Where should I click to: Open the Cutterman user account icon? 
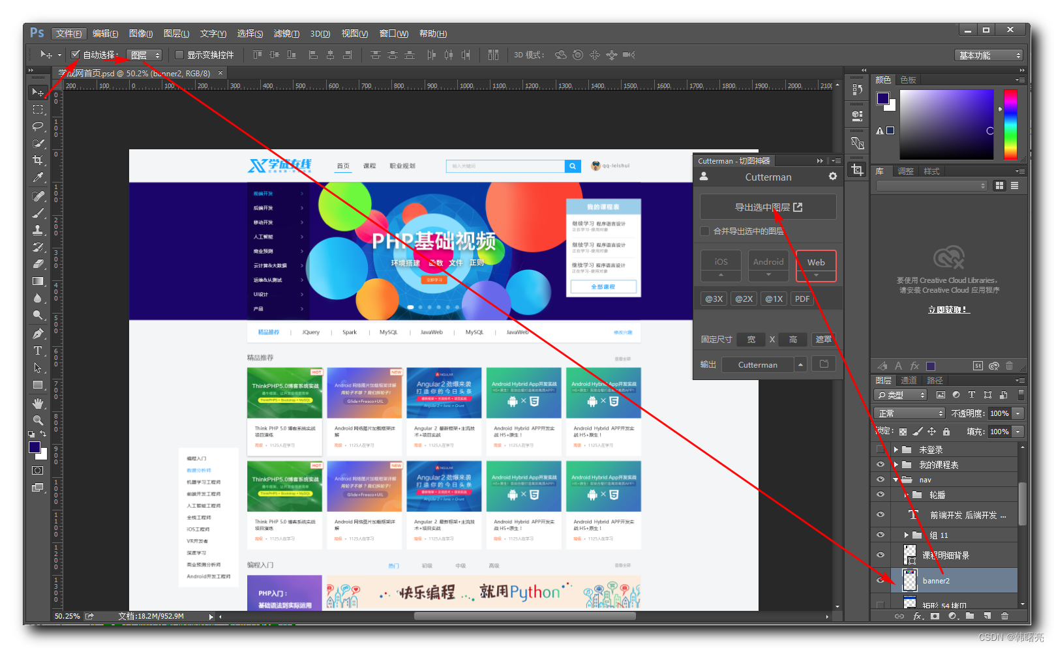[x=704, y=176]
